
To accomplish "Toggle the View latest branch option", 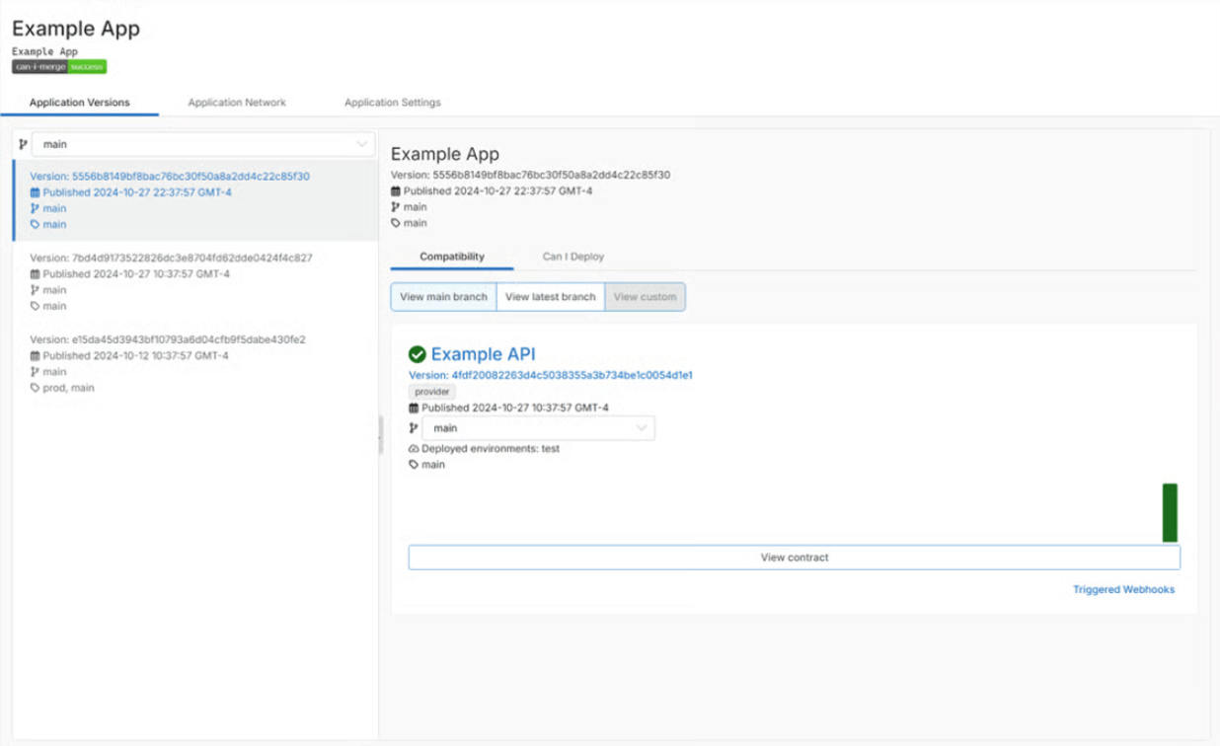I will [550, 296].
